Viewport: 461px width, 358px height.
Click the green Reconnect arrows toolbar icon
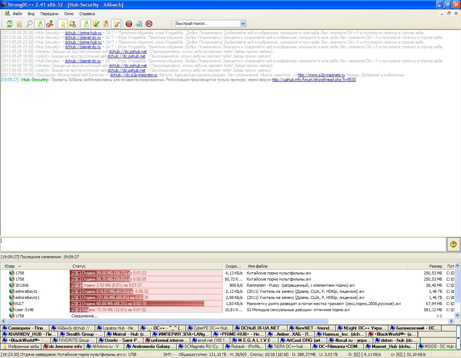point(10,24)
